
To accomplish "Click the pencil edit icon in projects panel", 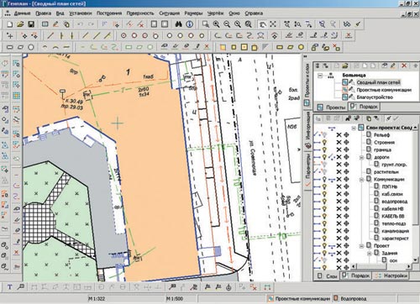I will pyautogui.click(x=393, y=66).
